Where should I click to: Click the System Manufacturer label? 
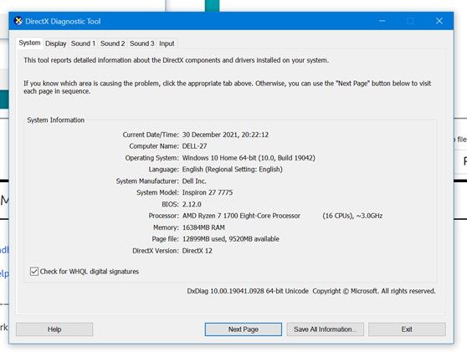tap(147, 181)
